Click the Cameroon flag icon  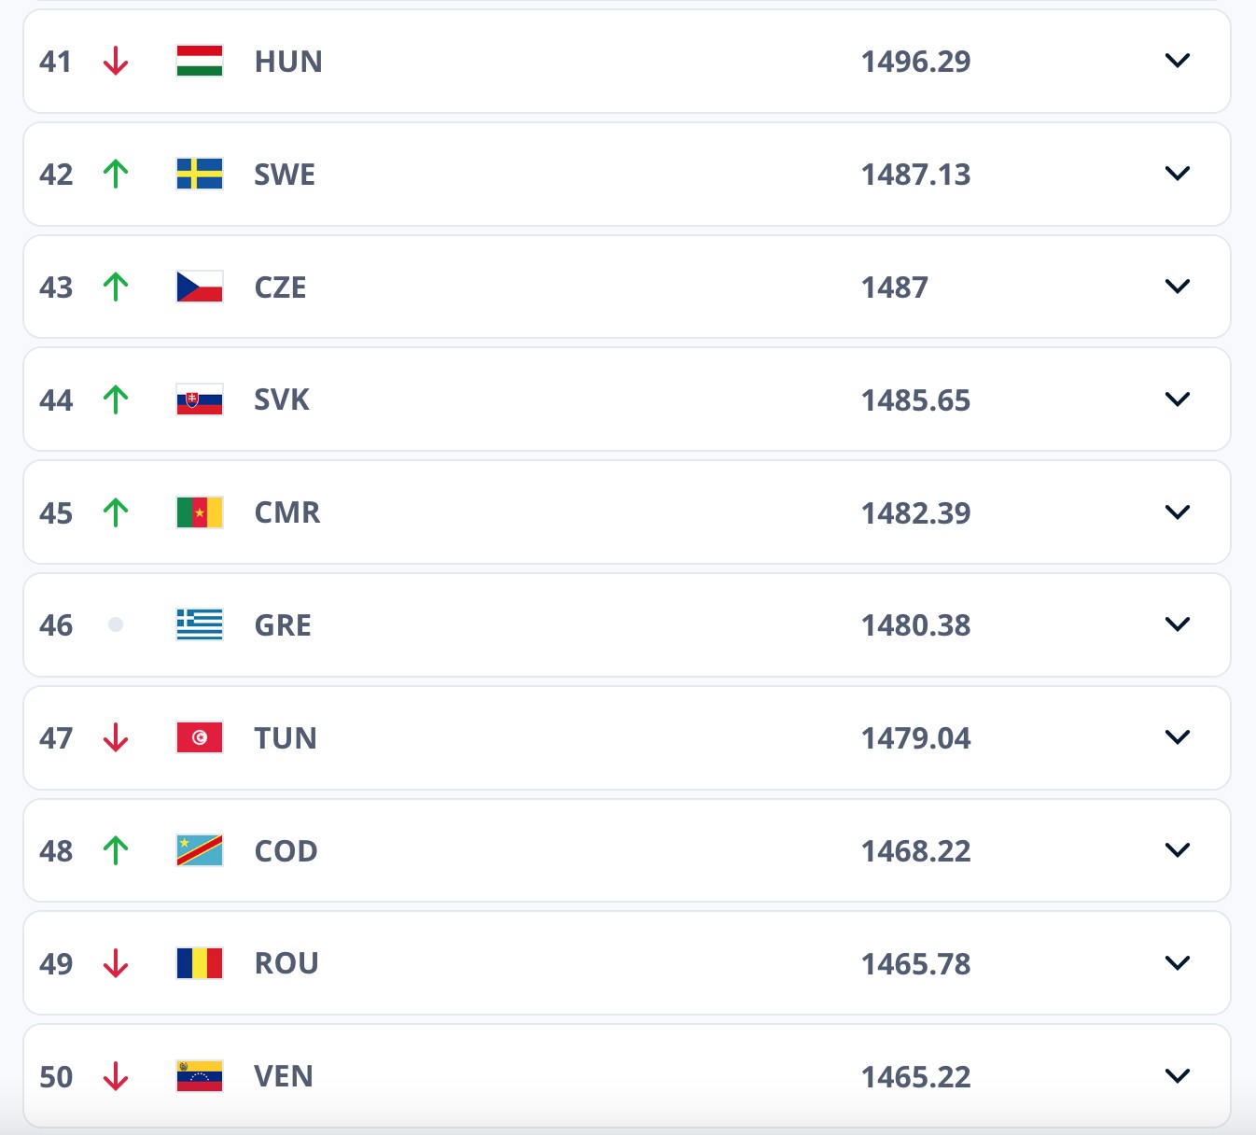point(200,512)
